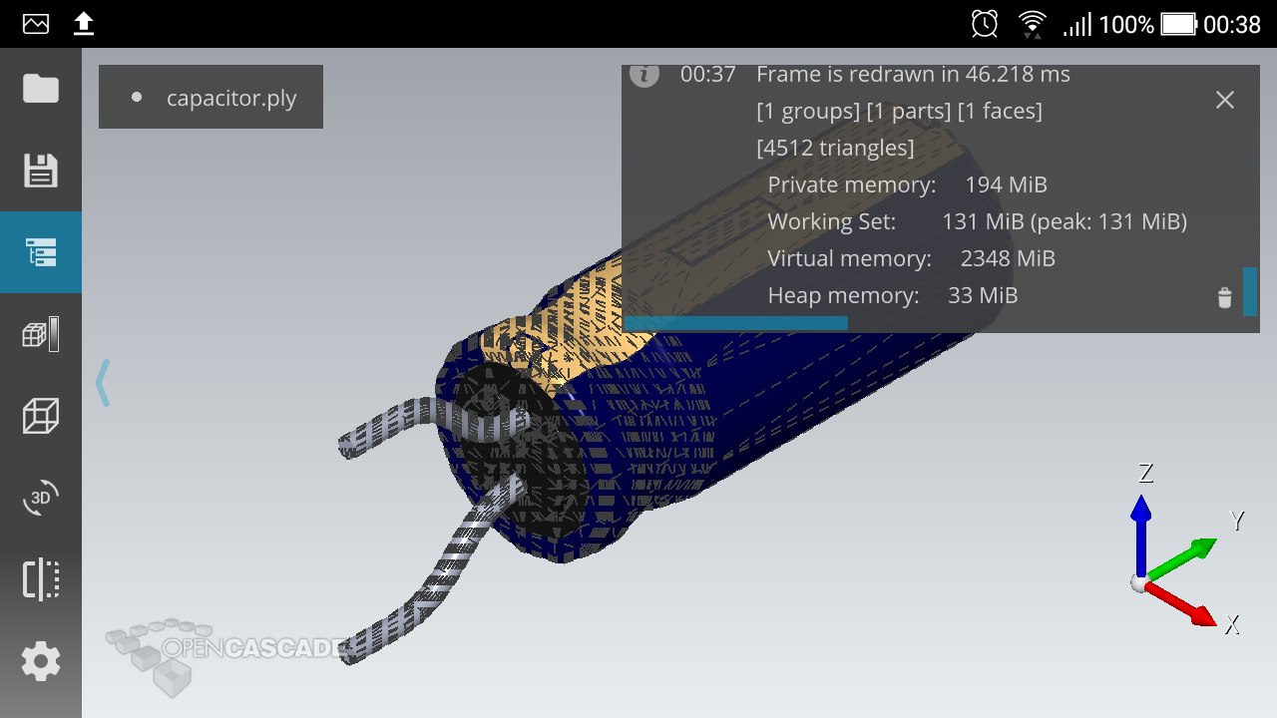Open the file browser folder icon
The height and width of the screenshot is (718, 1277).
41,89
